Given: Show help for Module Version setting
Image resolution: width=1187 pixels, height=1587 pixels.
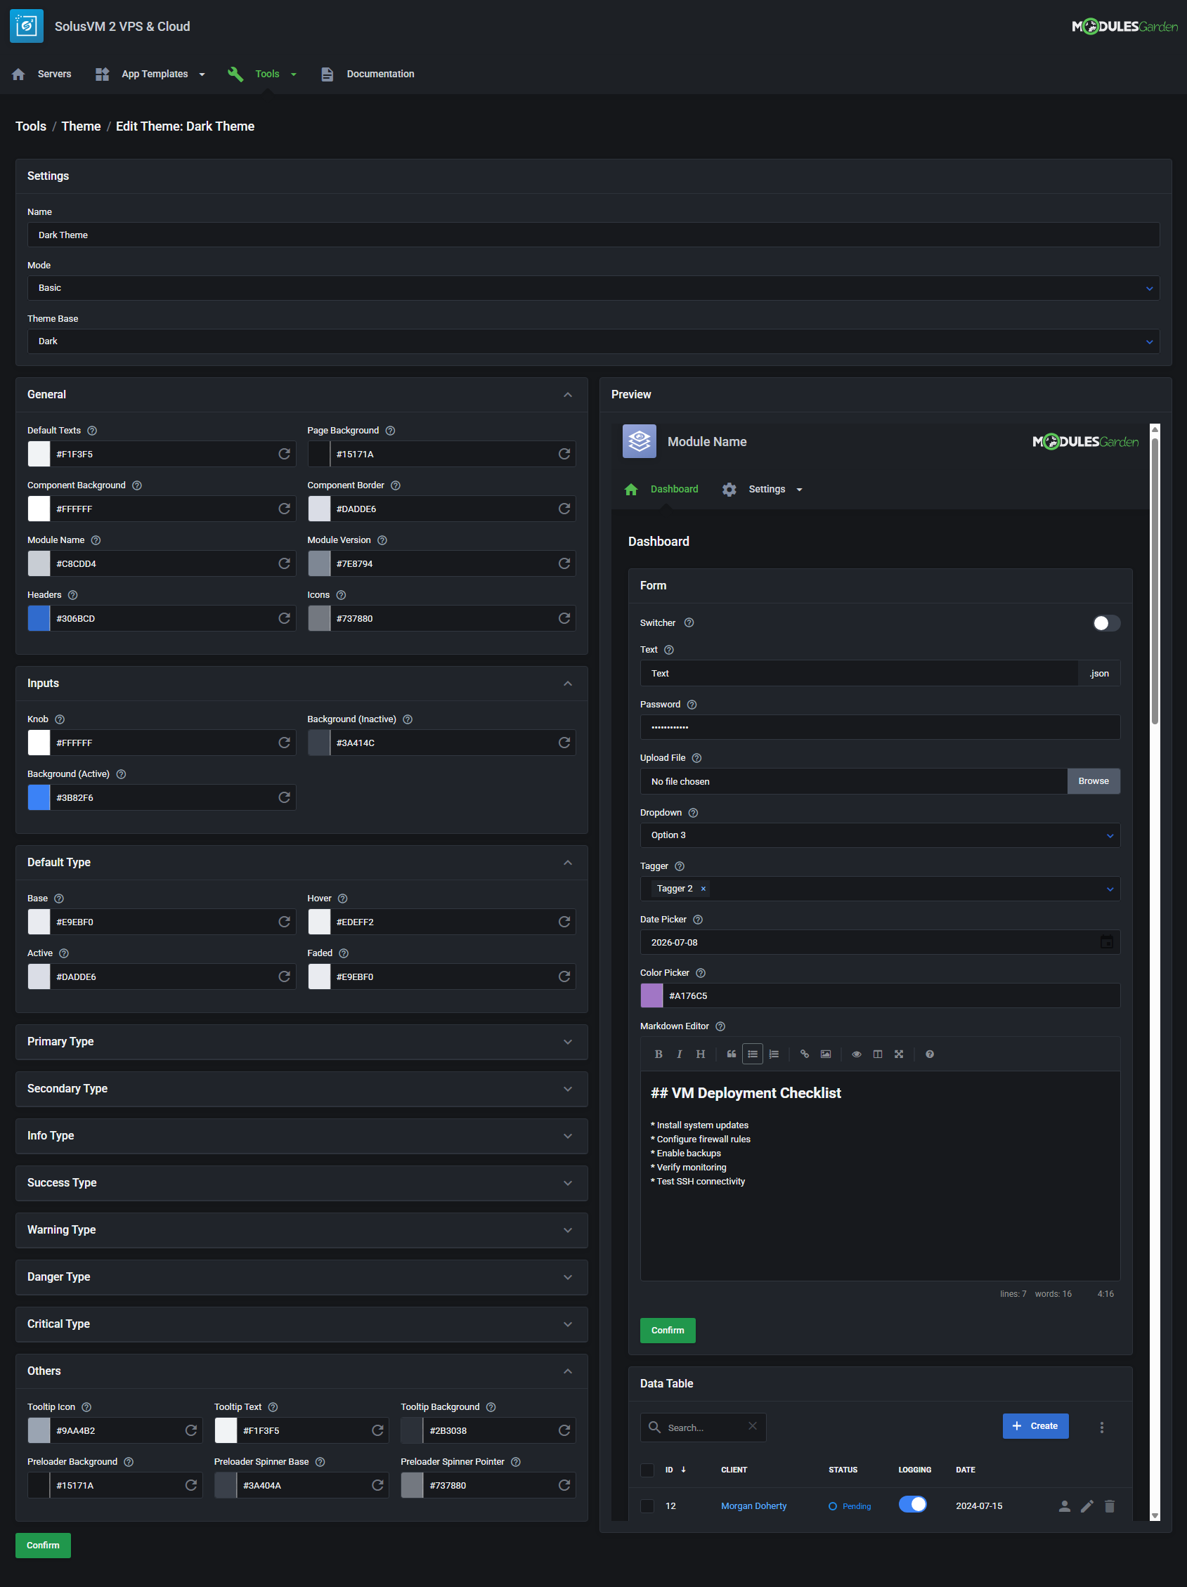Looking at the screenshot, I should coord(382,540).
